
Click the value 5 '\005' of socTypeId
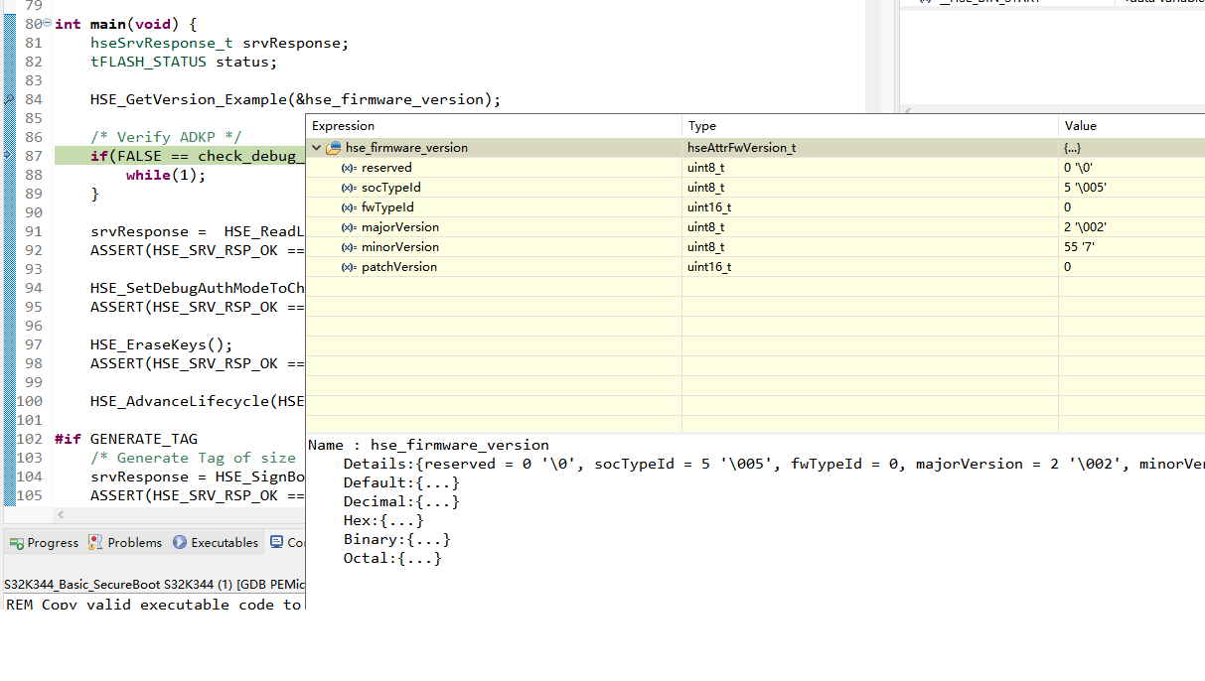pyautogui.click(x=1085, y=188)
